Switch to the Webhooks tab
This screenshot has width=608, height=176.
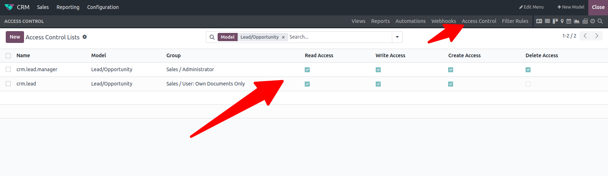click(443, 21)
